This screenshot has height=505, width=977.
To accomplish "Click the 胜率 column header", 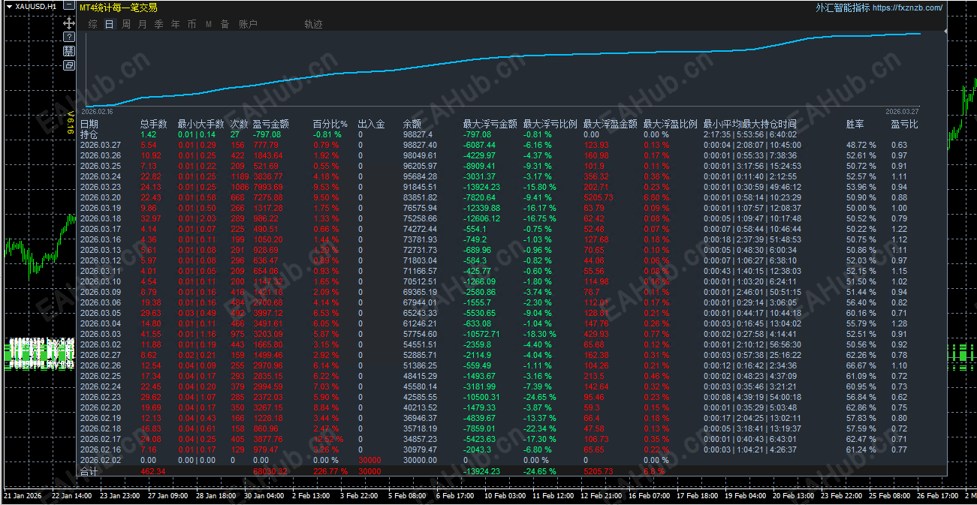I will pyautogui.click(x=855, y=124).
